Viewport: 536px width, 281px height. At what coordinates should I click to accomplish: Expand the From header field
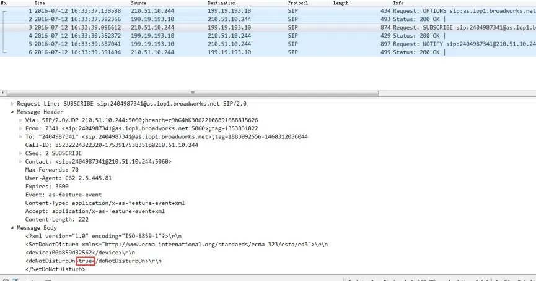20,128
